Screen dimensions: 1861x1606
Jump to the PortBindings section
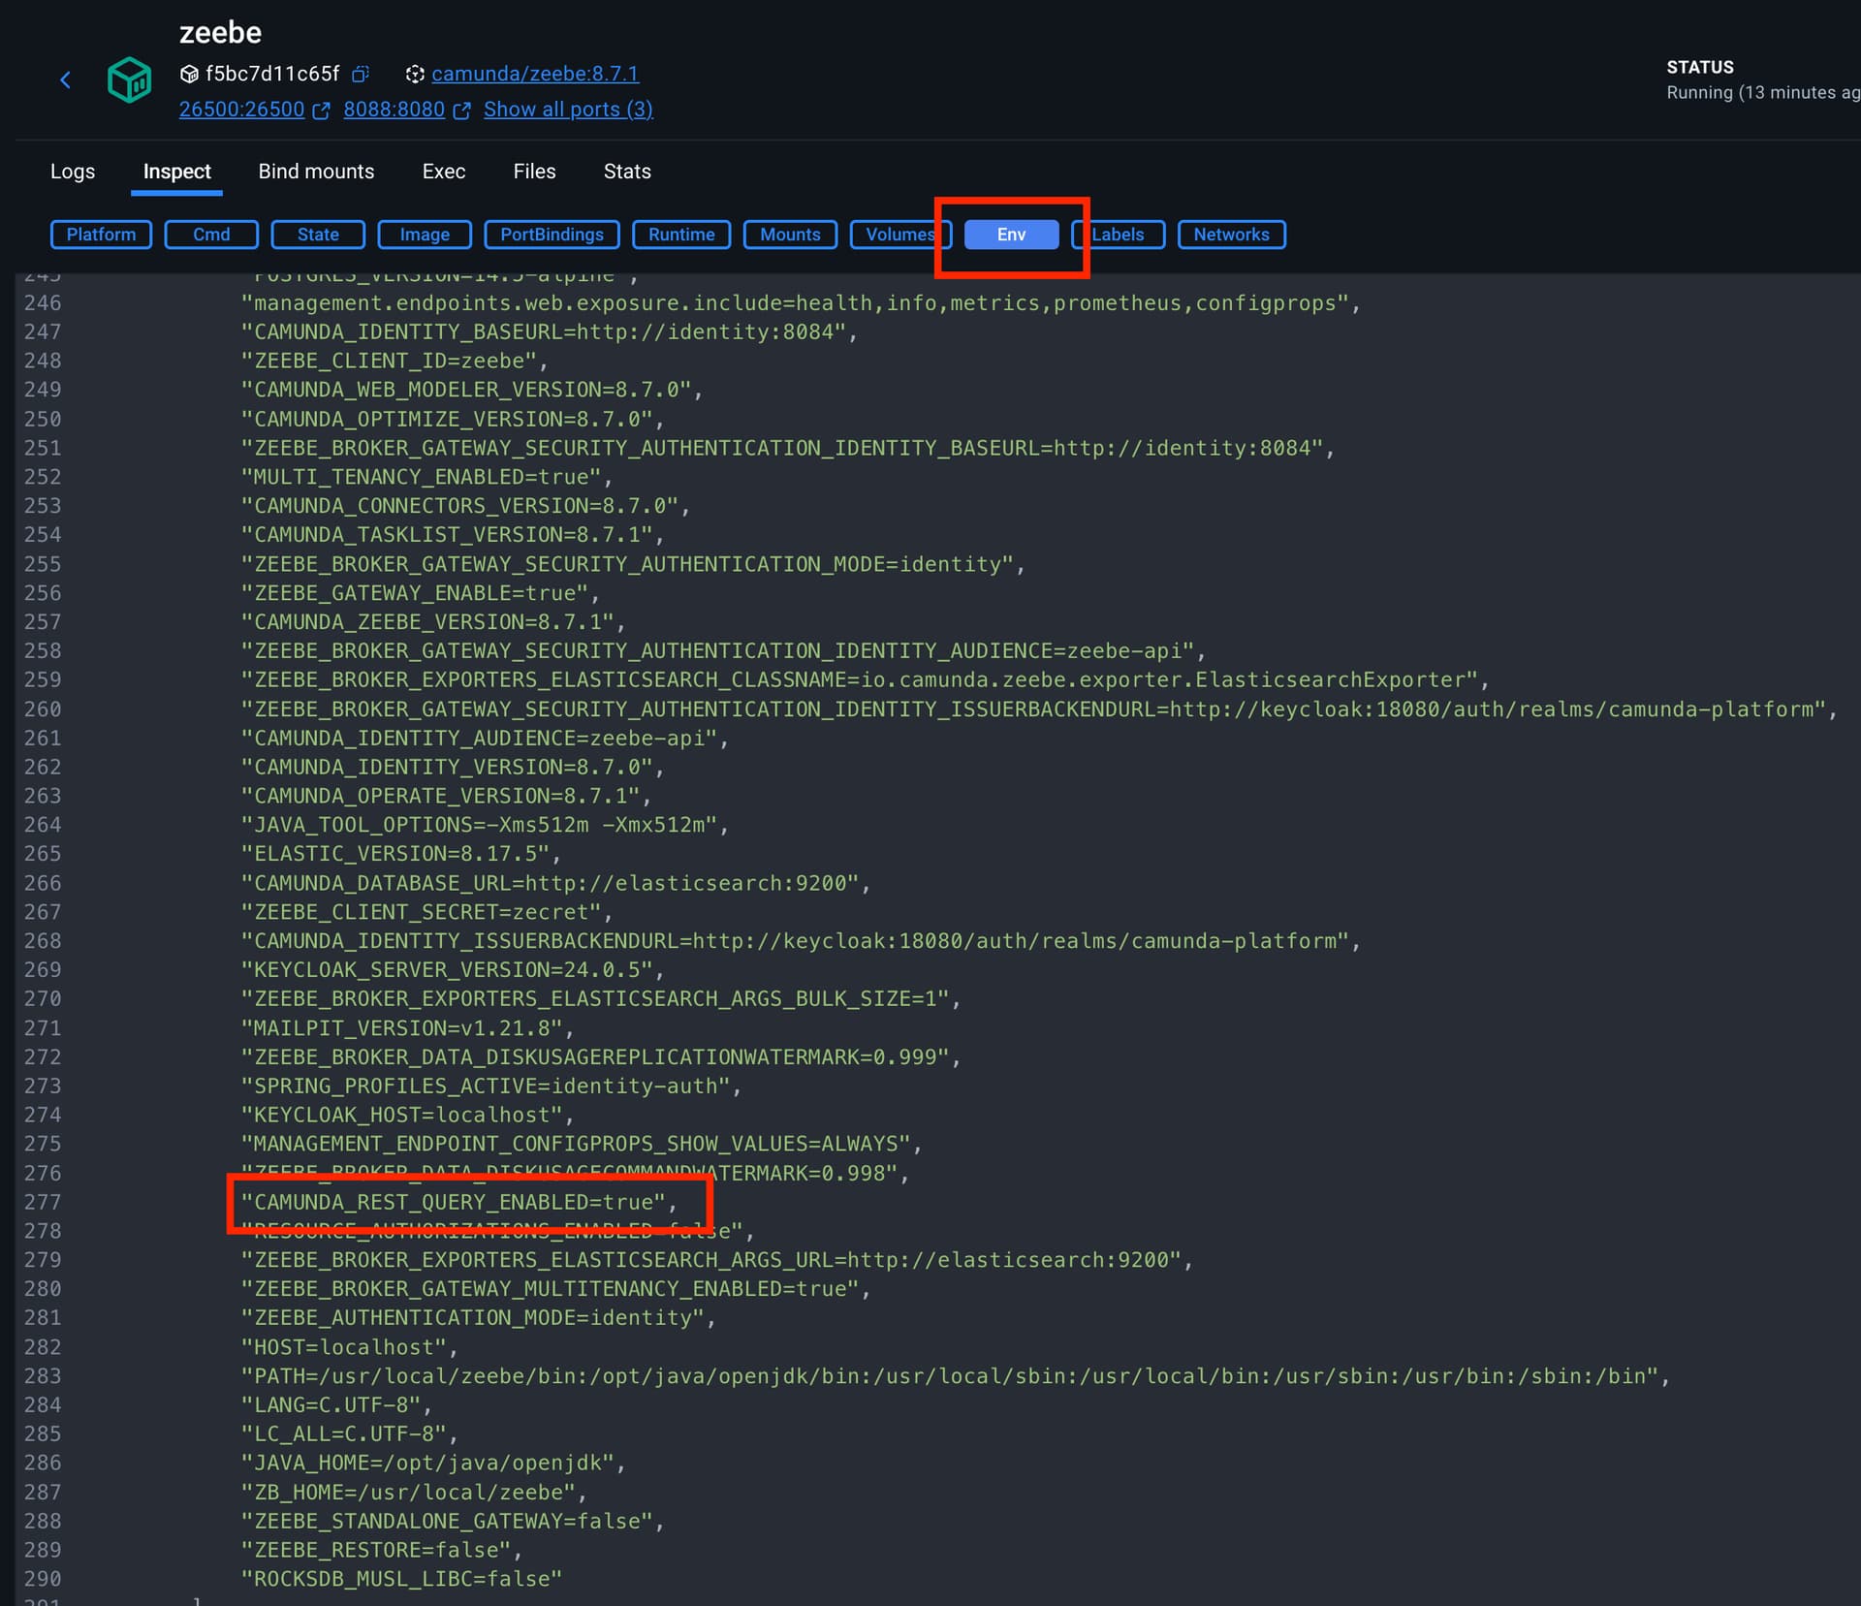pos(552,235)
